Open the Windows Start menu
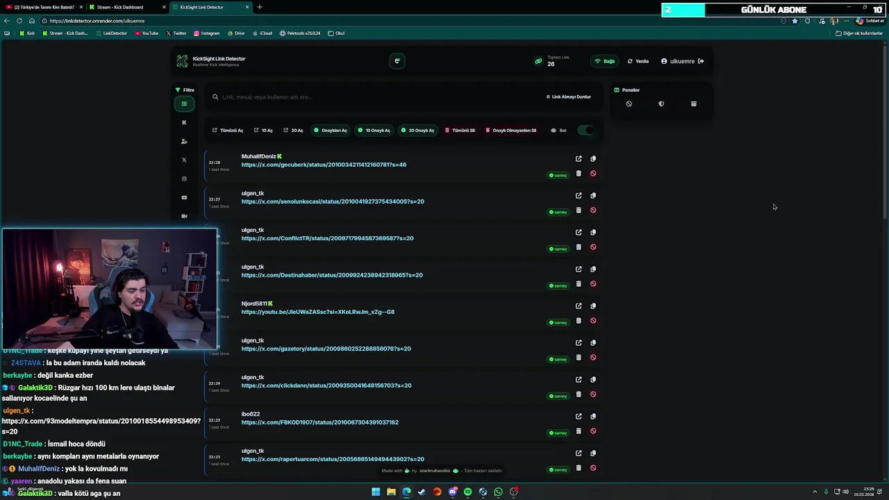This screenshot has height=500, width=889. click(x=376, y=492)
